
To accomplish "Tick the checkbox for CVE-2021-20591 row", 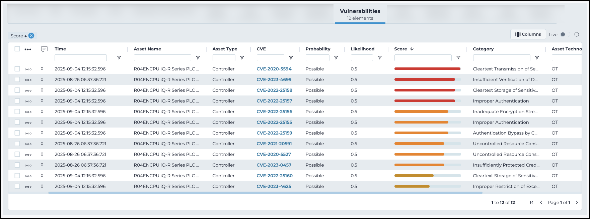I will (x=17, y=144).
